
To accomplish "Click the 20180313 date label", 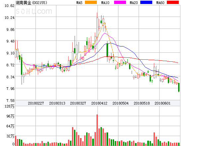I will 57,103.
